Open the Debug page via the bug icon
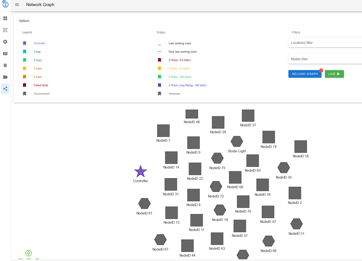362x261 pixels. click(5, 65)
